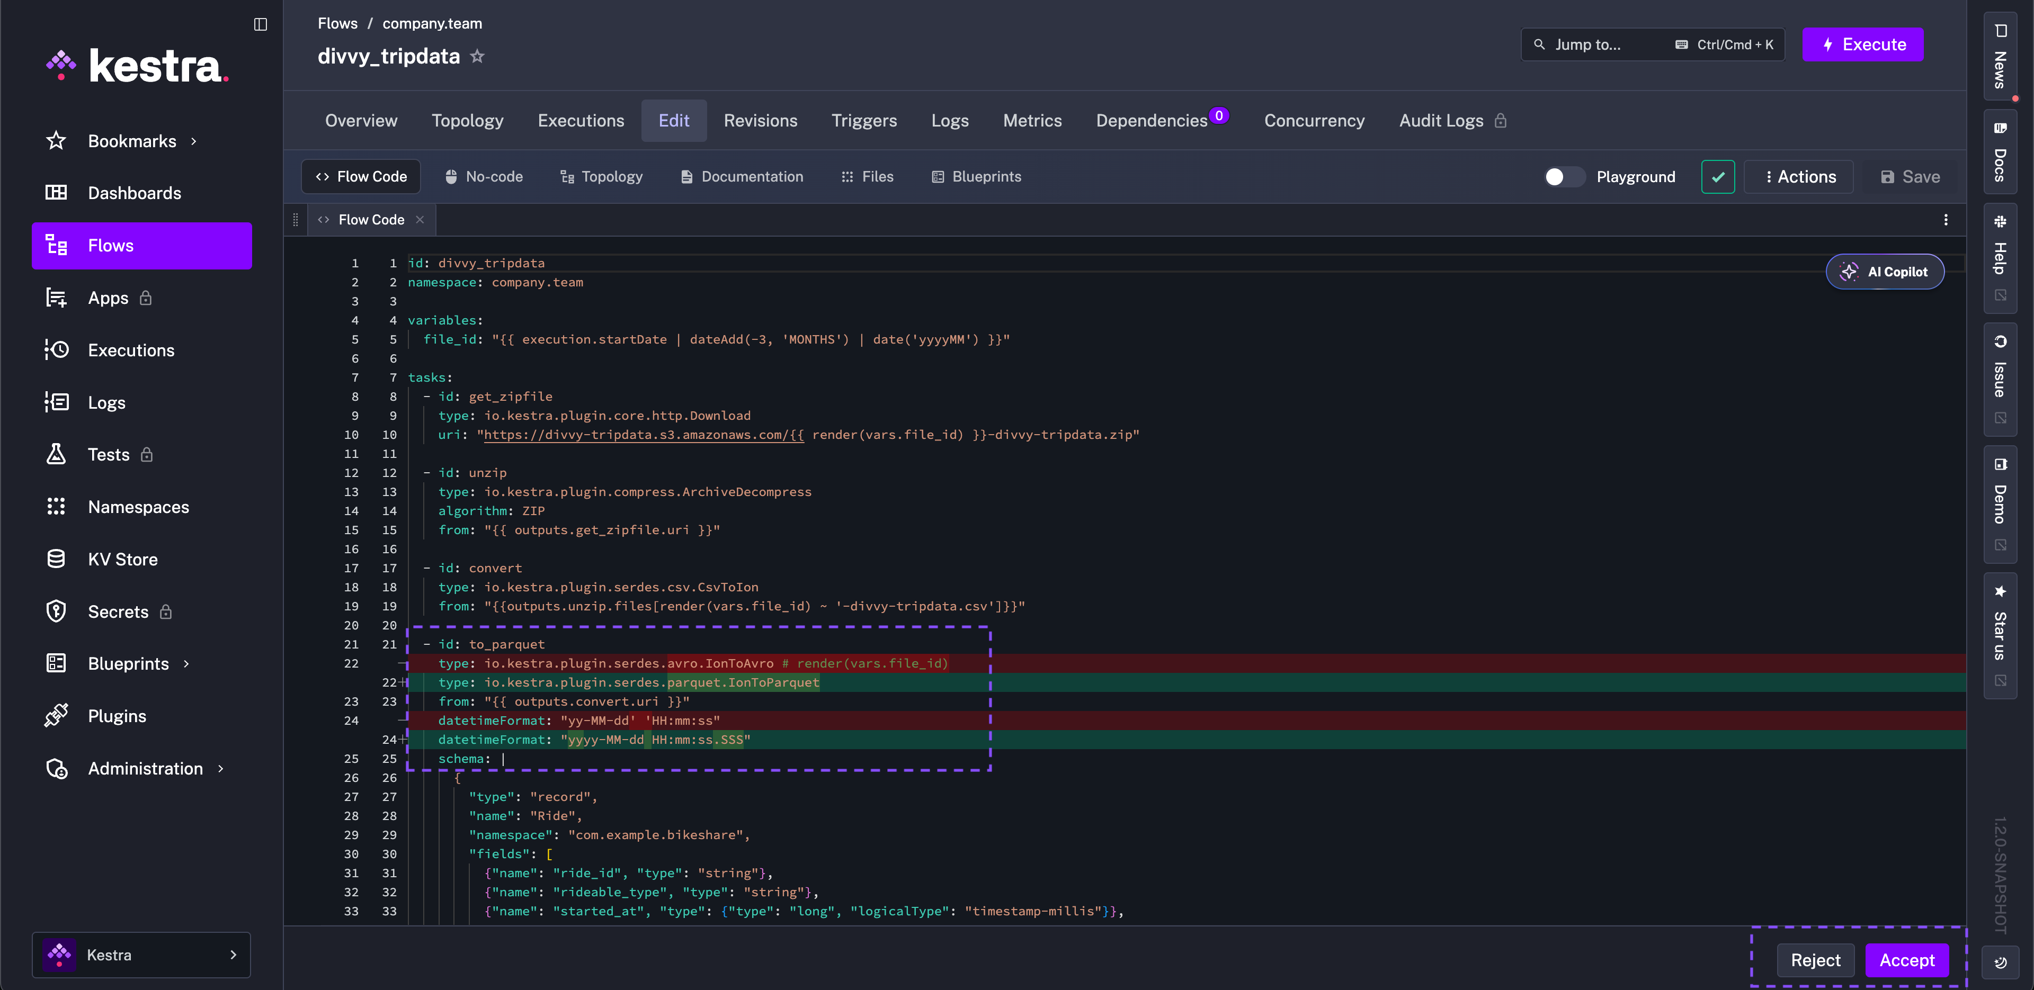Bookmark divvy_tripdata flow with star icon
Screen dimensions: 2034x990
pyautogui.click(x=477, y=56)
